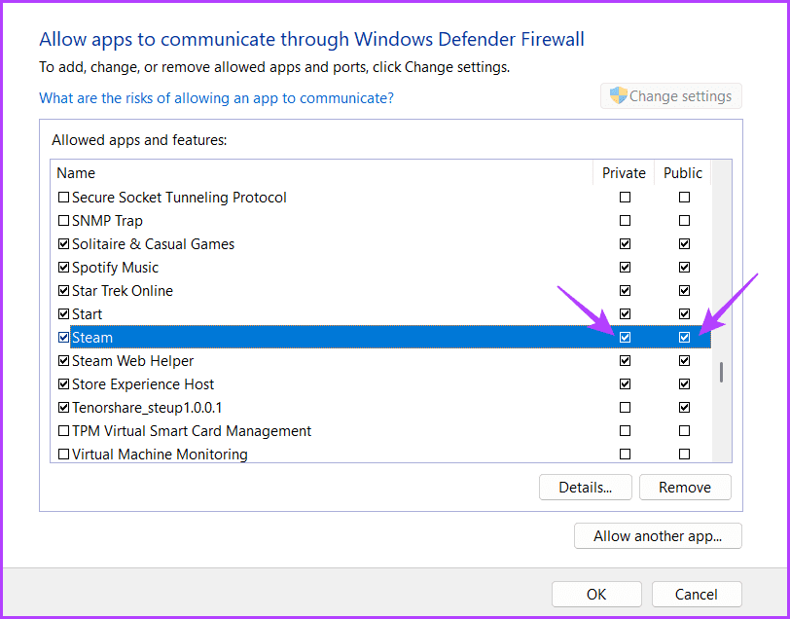The width and height of the screenshot is (790, 619).
Task: Toggle Public checkbox for Start
Action: [684, 314]
